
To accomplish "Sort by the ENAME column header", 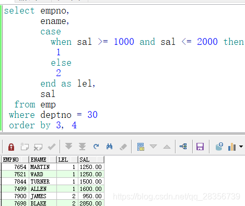I will point(43,160).
